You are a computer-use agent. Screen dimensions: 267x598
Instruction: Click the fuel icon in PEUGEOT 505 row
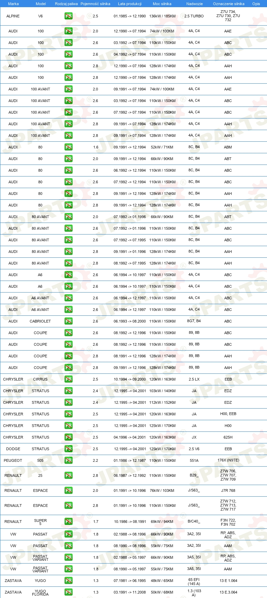pyautogui.click(x=69, y=460)
